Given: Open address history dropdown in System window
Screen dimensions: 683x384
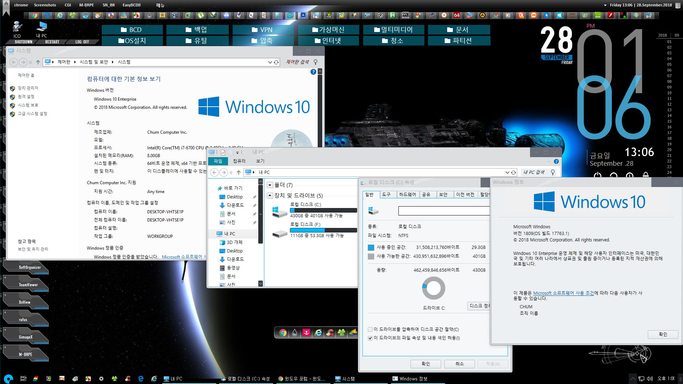Looking at the screenshot, I should (x=270, y=62).
